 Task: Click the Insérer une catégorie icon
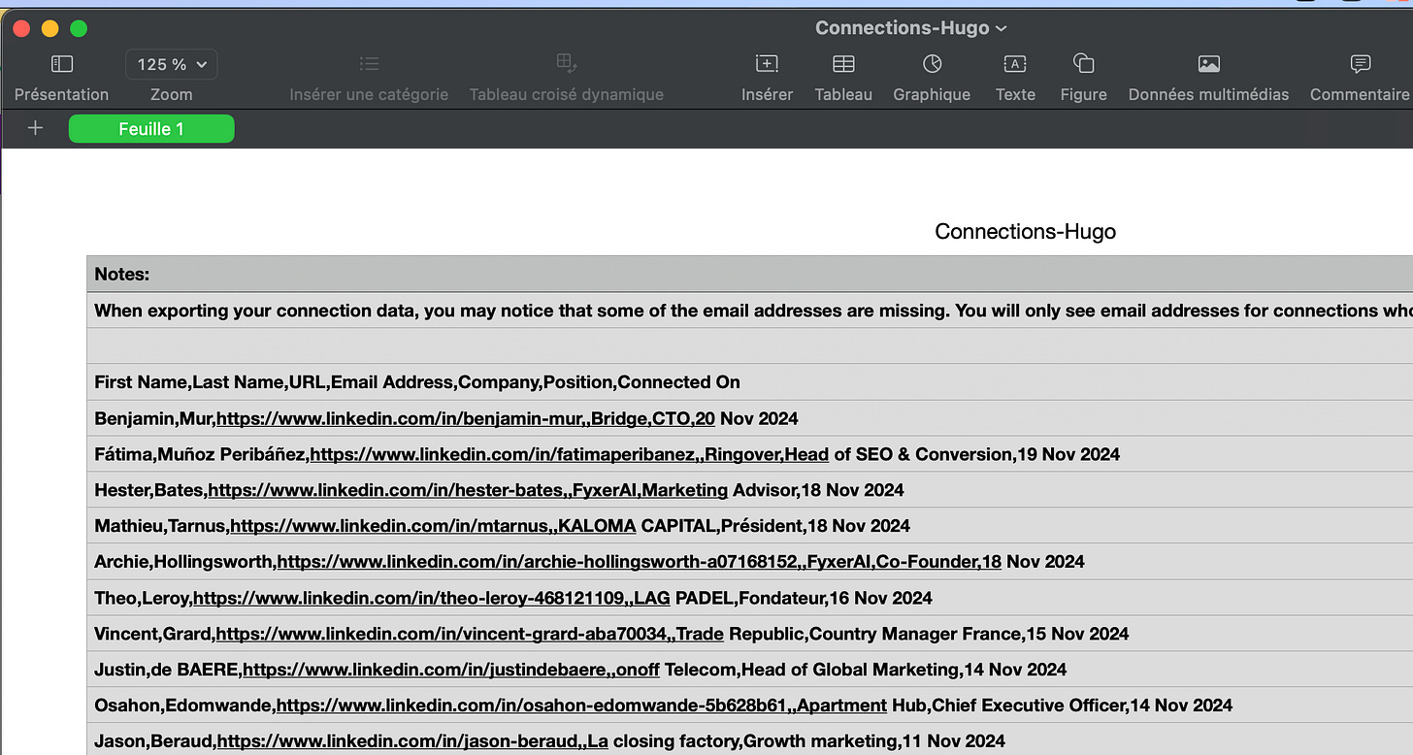369,64
